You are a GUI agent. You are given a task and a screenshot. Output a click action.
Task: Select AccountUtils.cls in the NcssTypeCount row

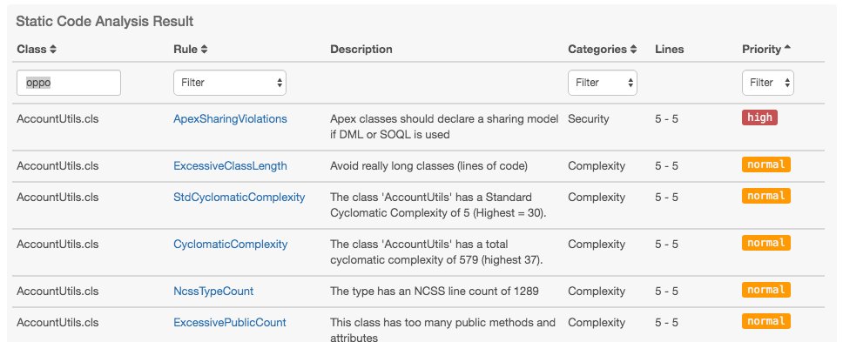[57, 291]
